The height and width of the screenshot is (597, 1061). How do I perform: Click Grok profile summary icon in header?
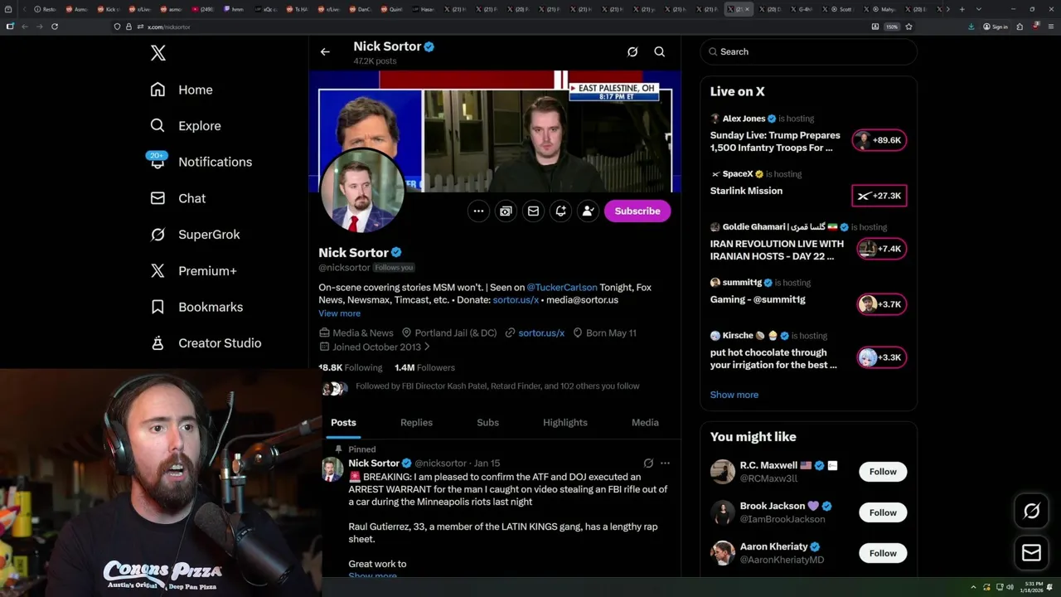click(632, 51)
